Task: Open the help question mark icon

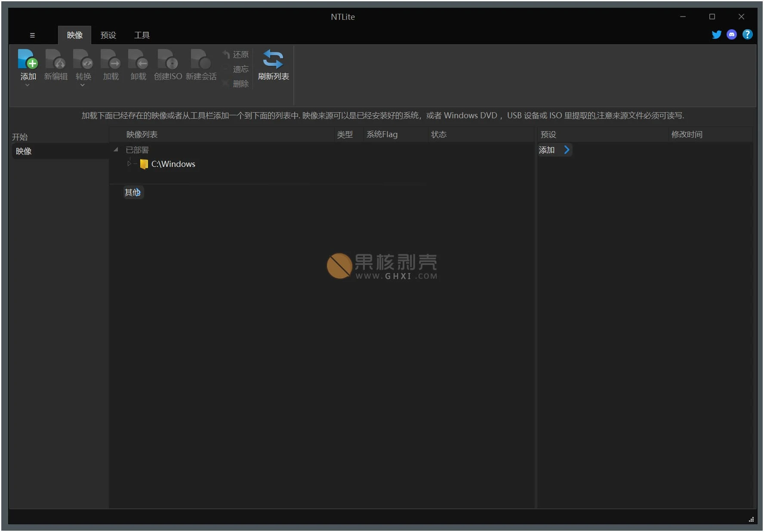Action: 748,34
